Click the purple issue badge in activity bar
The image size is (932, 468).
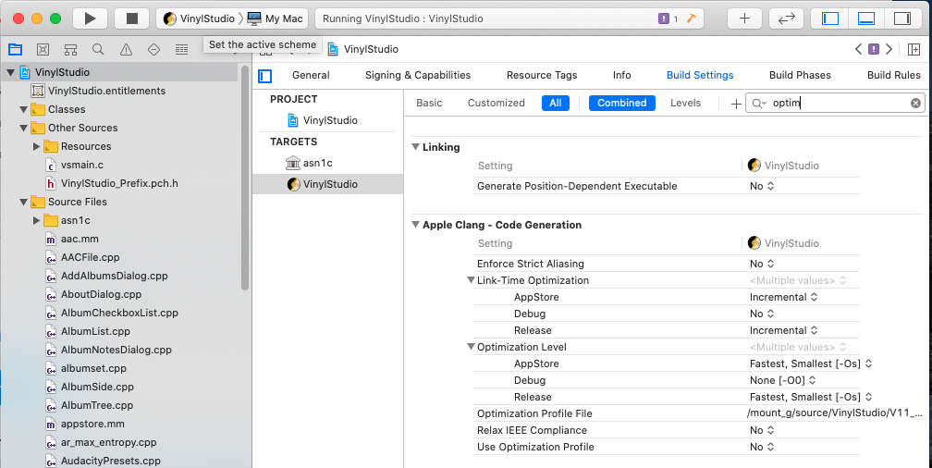(x=664, y=18)
